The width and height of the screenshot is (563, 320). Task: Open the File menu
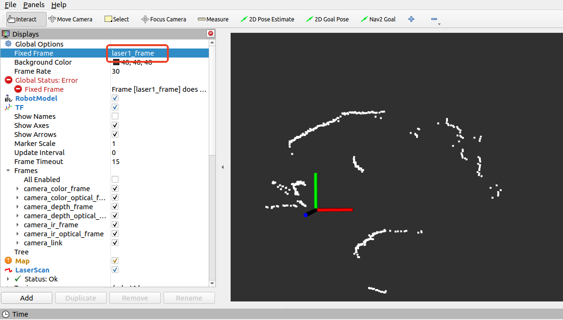point(10,5)
